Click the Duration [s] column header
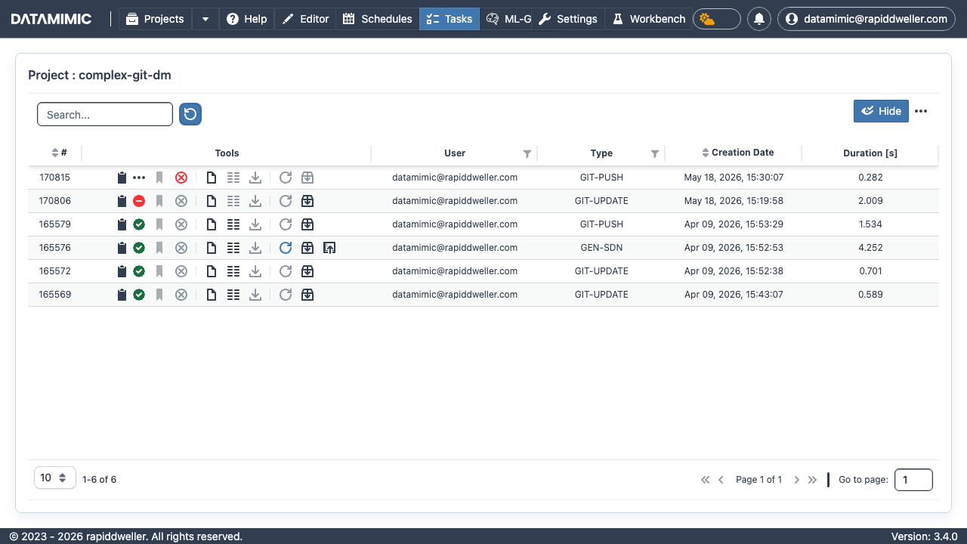The width and height of the screenshot is (967, 544). (870, 153)
